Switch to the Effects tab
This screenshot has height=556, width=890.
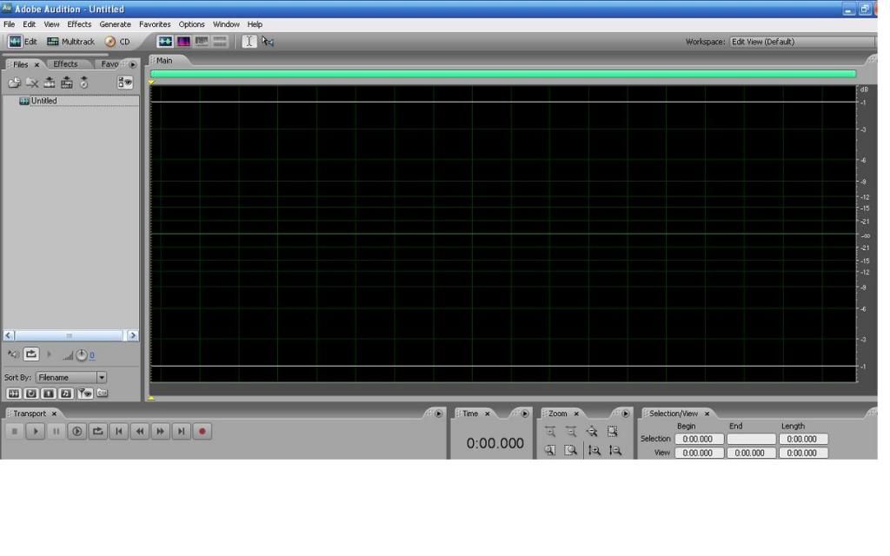tap(65, 64)
